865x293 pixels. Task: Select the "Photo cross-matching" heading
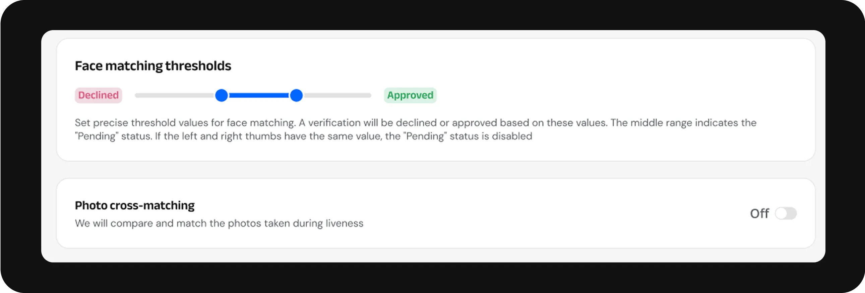[134, 205]
